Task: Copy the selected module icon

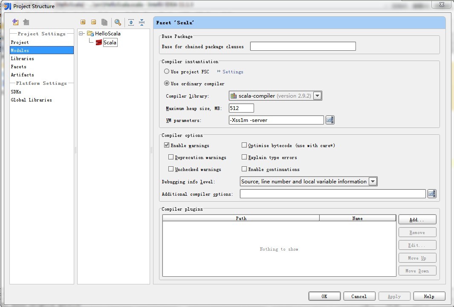Action: click(x=104, y=22)
